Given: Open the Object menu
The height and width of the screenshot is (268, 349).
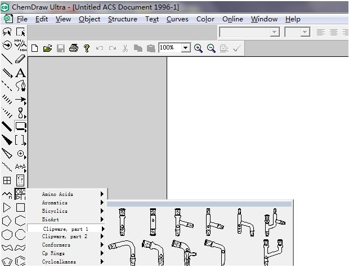Looking at the screenshot, I should click(90, 19).
